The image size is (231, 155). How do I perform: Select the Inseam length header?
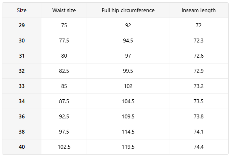pos(199,10)
